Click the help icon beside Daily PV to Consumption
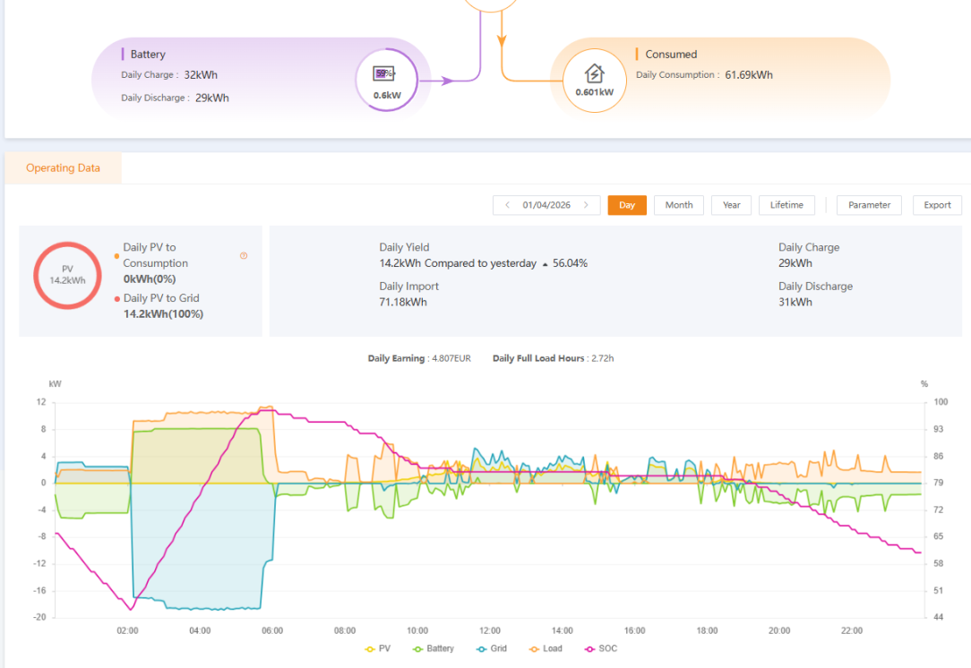This screenshot has height=668, width=971. coord(244,256)
